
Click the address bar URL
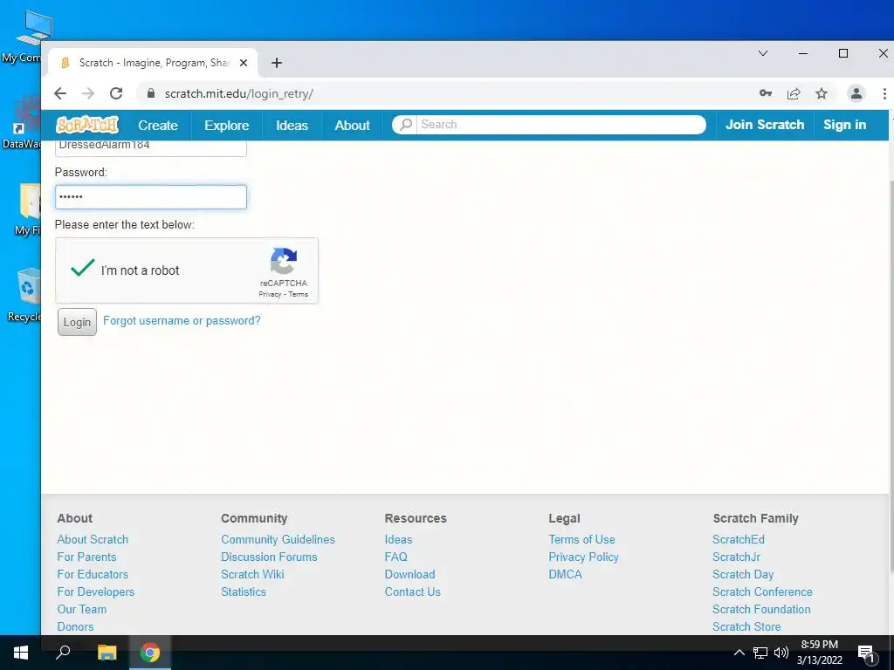point(239,93)
